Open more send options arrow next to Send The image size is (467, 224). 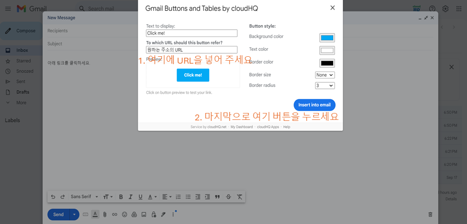click(75, 214)
